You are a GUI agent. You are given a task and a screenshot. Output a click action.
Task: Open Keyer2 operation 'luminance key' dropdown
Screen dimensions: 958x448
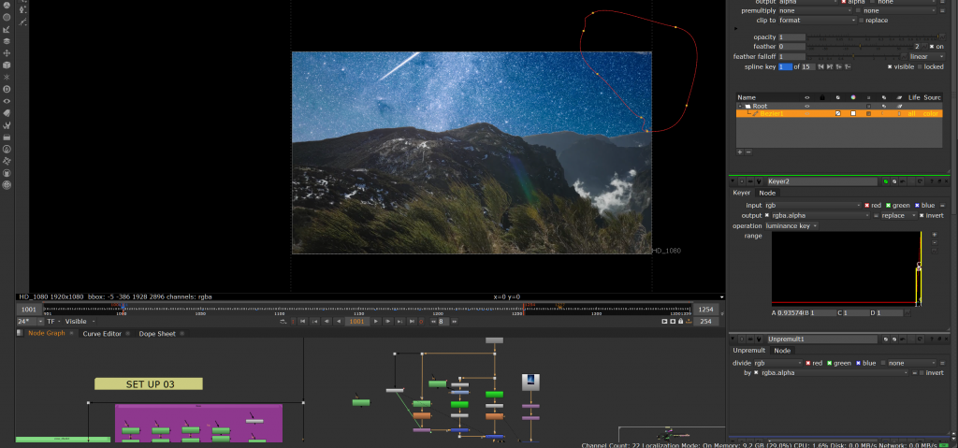pos(791,225)
